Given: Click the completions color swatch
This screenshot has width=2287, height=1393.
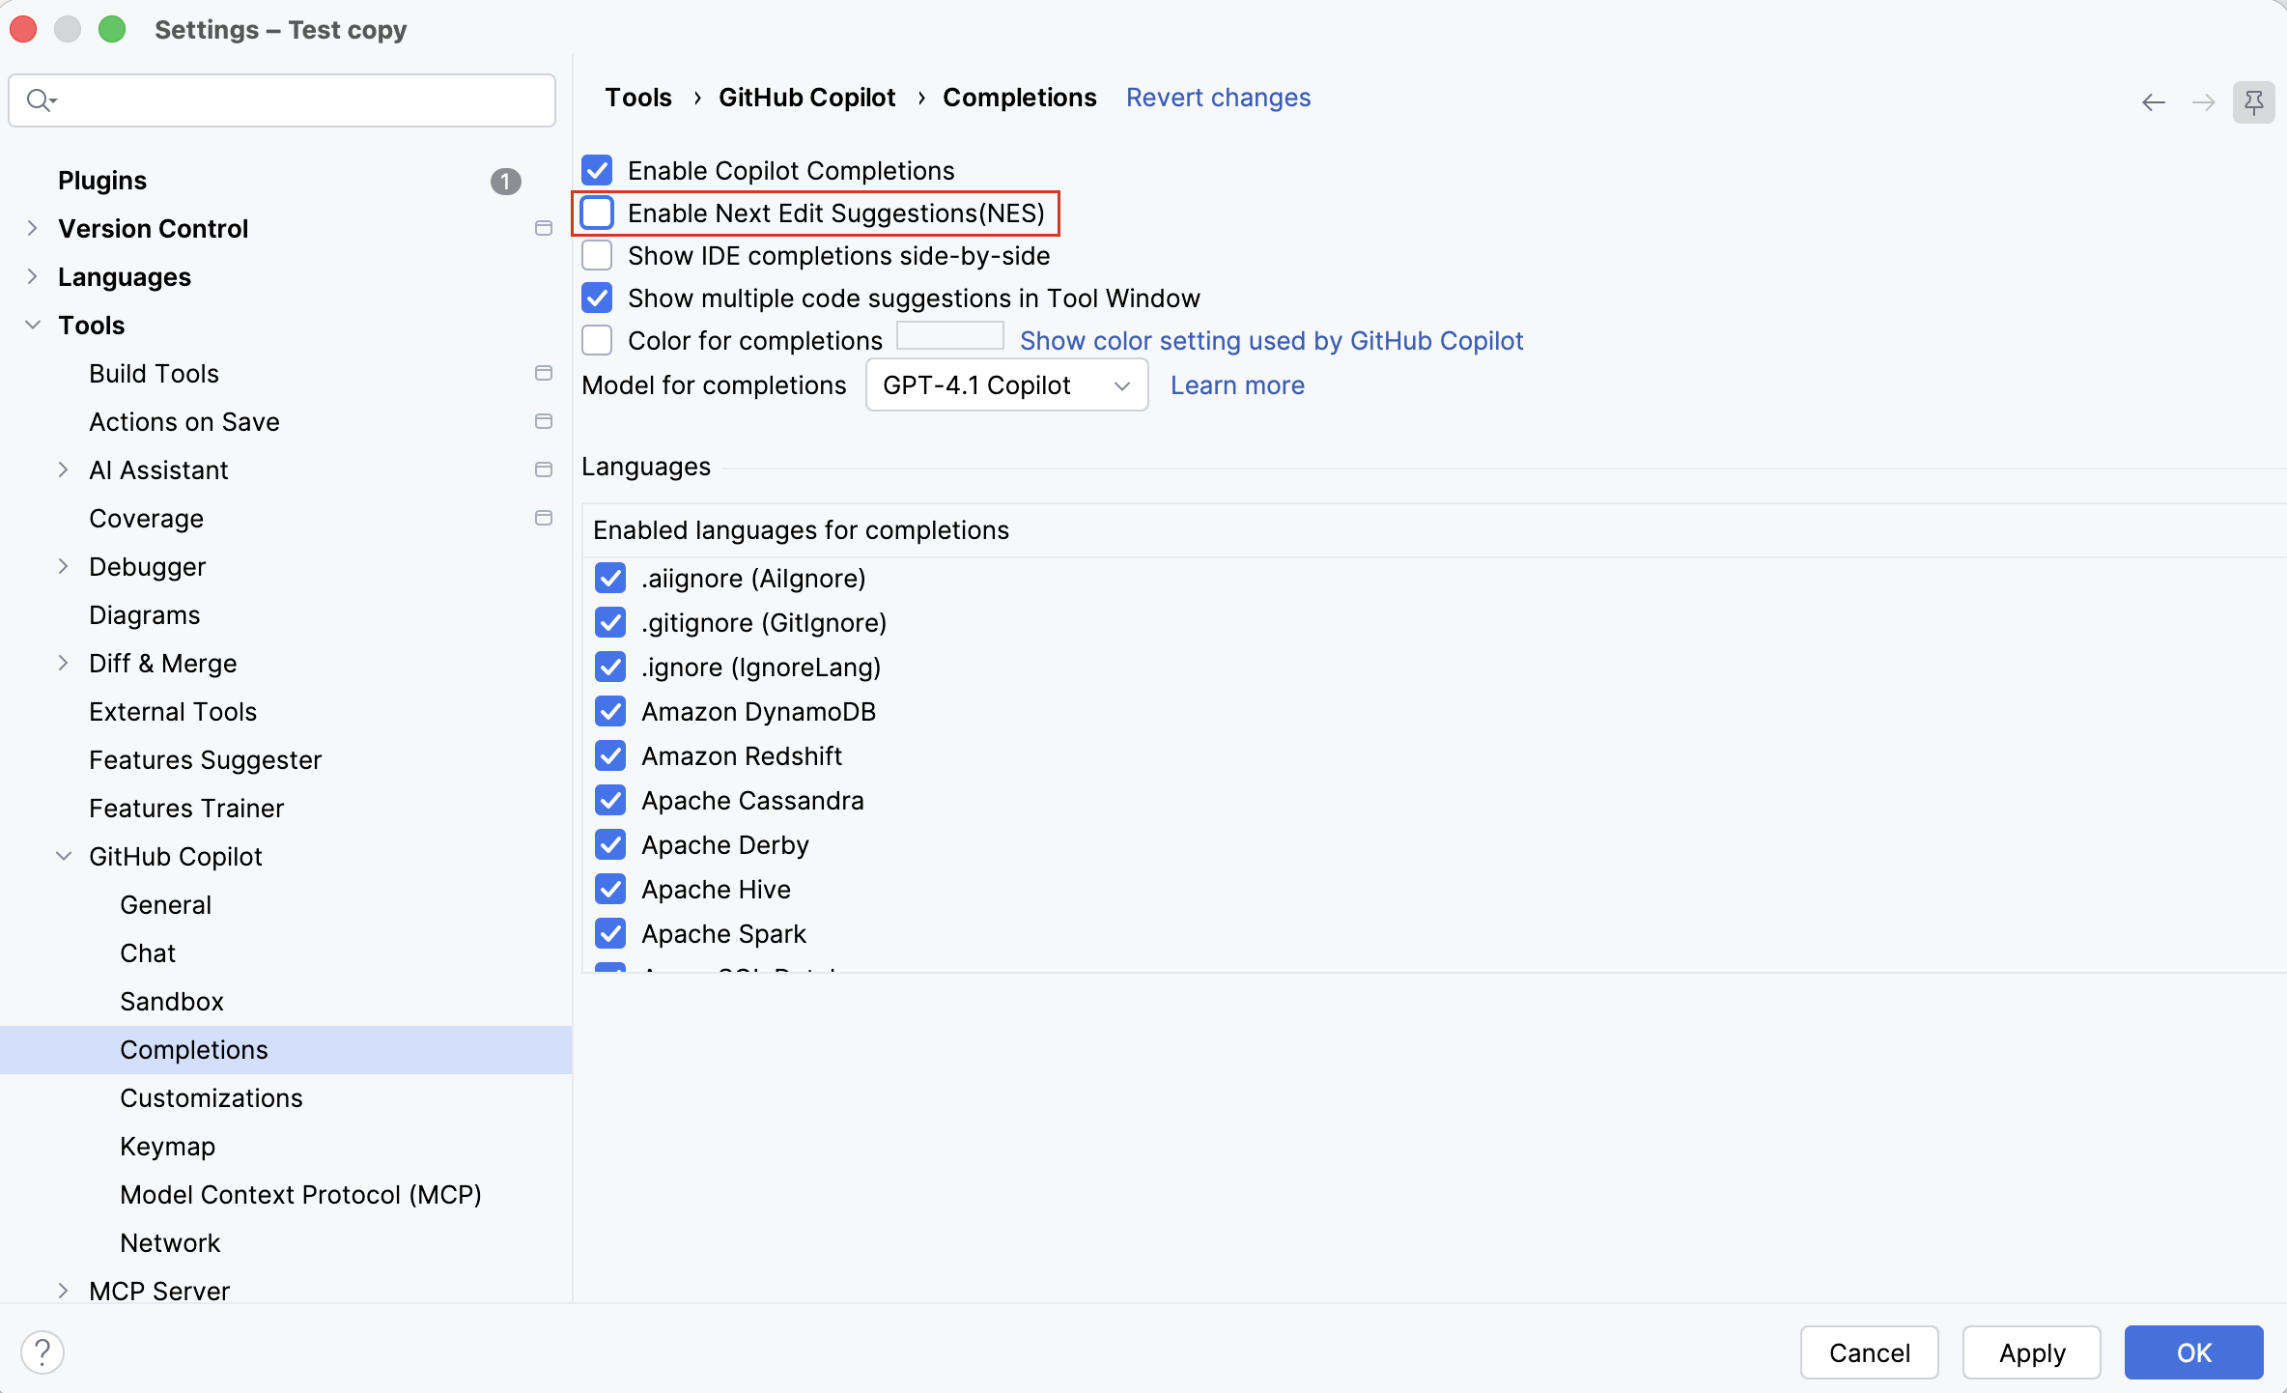Looking at the screenshot, I should click(x=950, y=335).
